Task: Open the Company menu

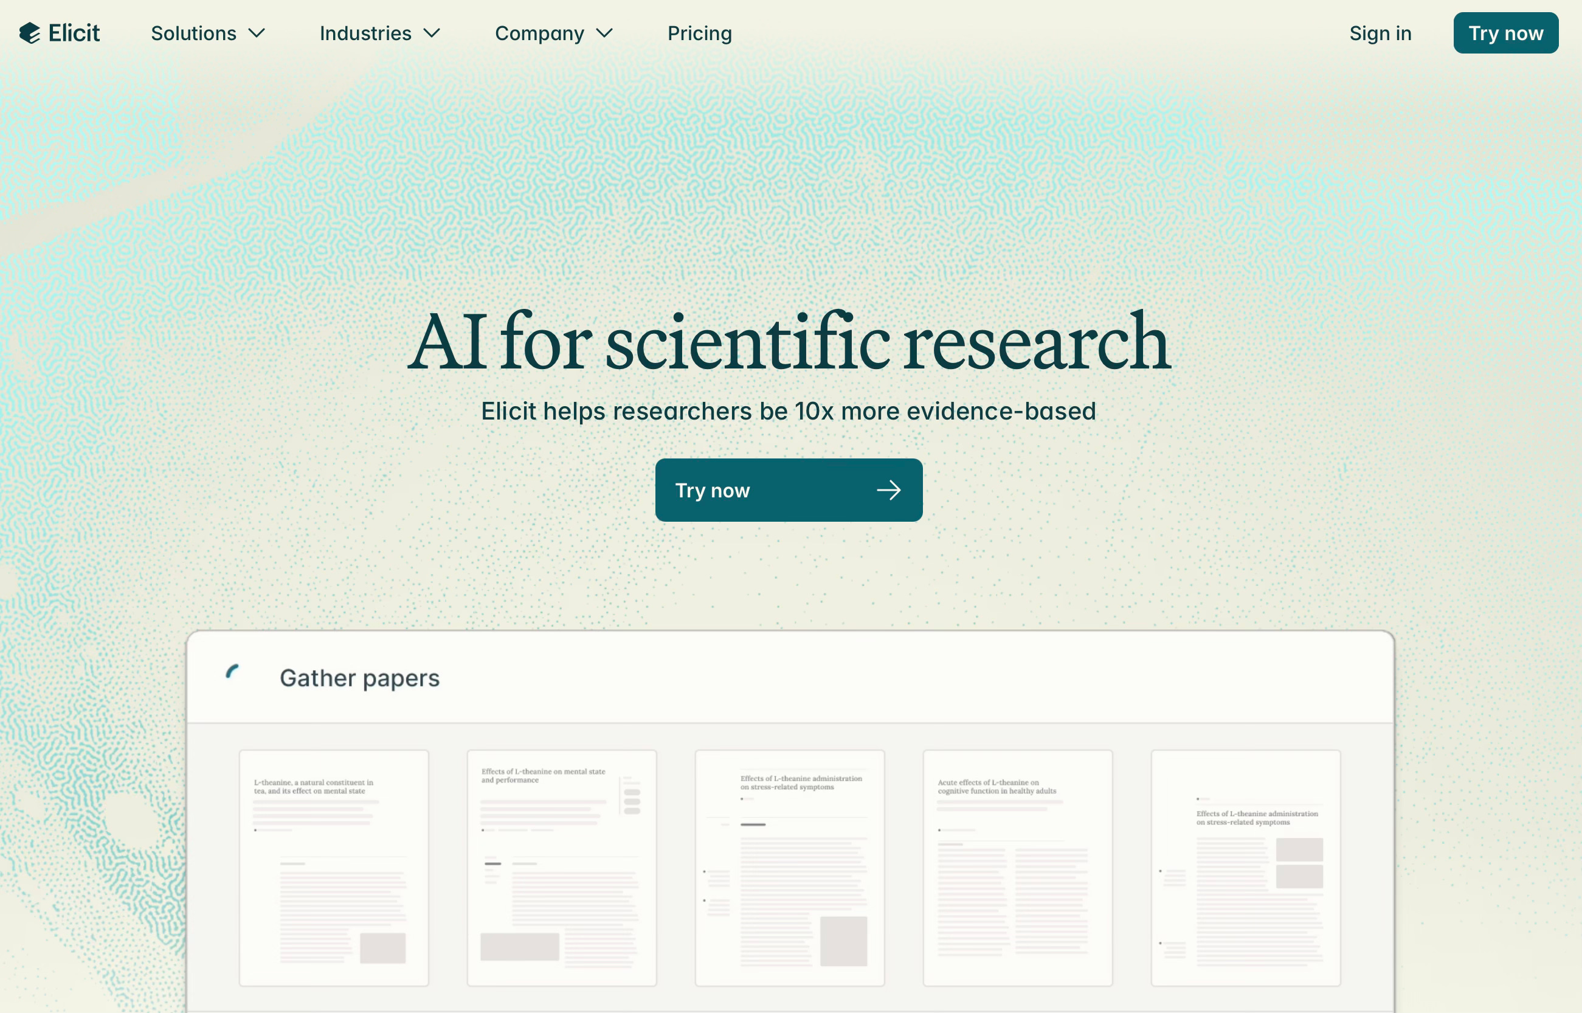Action: click(539, 33)
